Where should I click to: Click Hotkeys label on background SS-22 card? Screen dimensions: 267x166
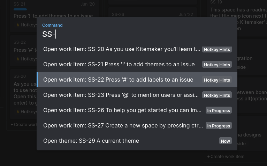click(27, 59)
